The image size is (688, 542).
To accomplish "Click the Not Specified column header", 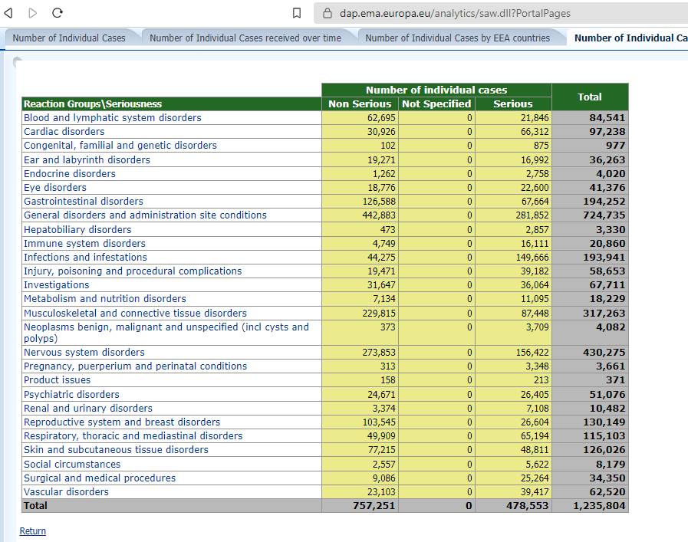I will click(436, 104).
